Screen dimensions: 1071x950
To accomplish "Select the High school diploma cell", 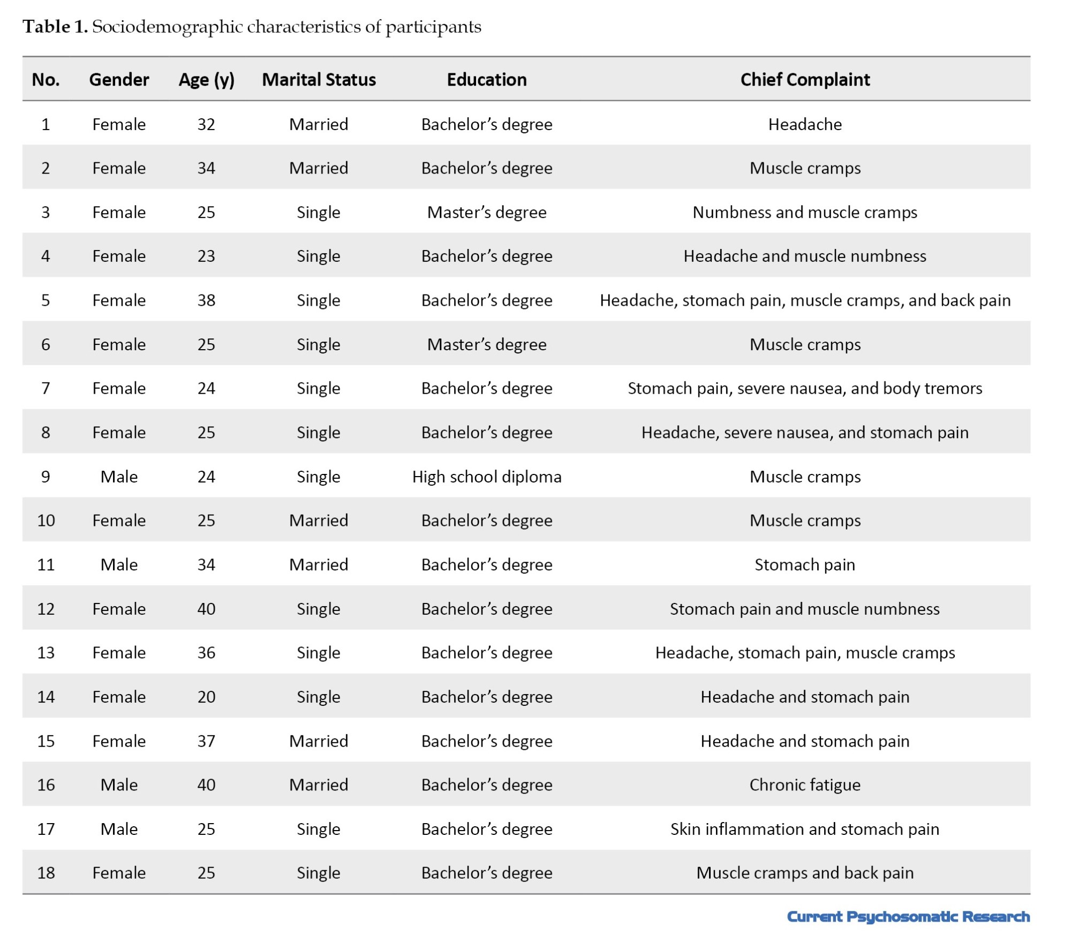I will click(x=486, y=477).
